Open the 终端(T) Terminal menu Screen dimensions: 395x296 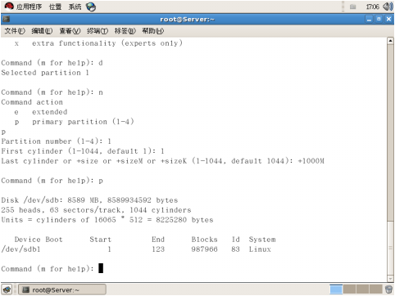(98, 31)
